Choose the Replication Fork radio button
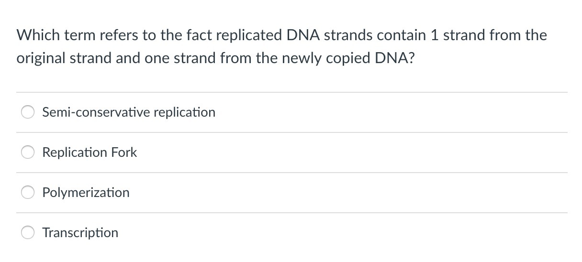582x262 pixels. [x=27, y=153]
